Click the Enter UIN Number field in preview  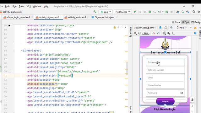(166, 70)
